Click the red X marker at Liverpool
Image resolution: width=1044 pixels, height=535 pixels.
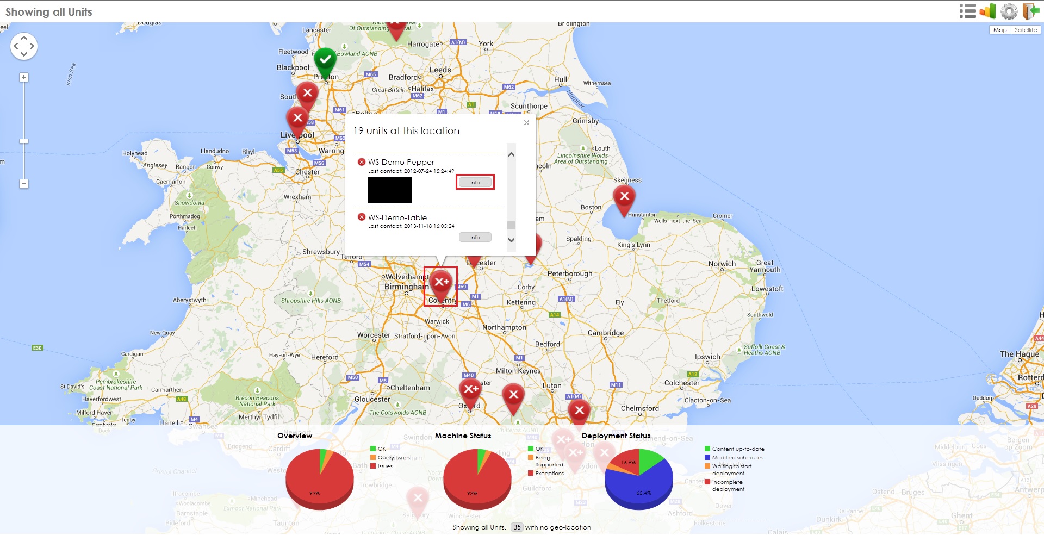coord(297,118)
